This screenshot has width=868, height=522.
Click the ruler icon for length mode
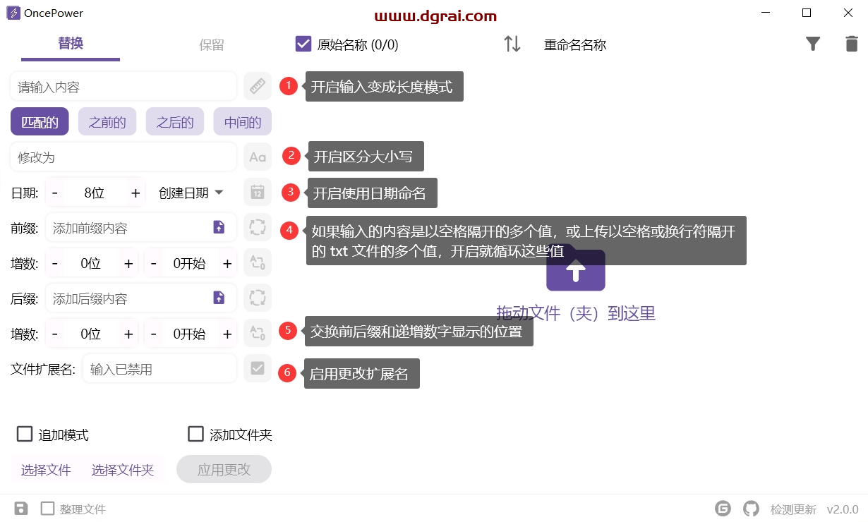click(258, 86)
